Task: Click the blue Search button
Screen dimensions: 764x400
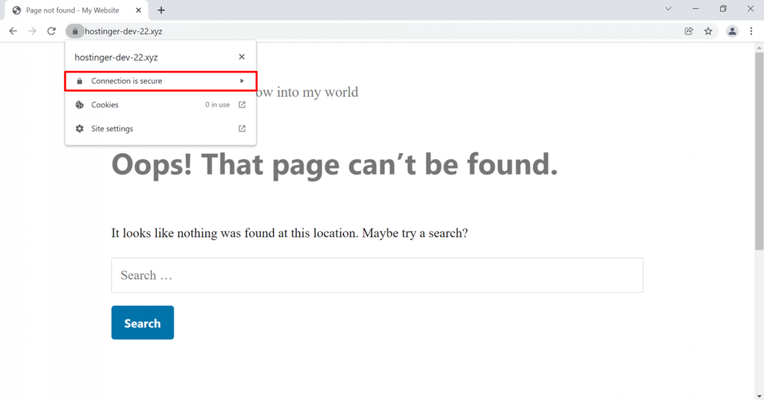Action: (x=143, y=322)
